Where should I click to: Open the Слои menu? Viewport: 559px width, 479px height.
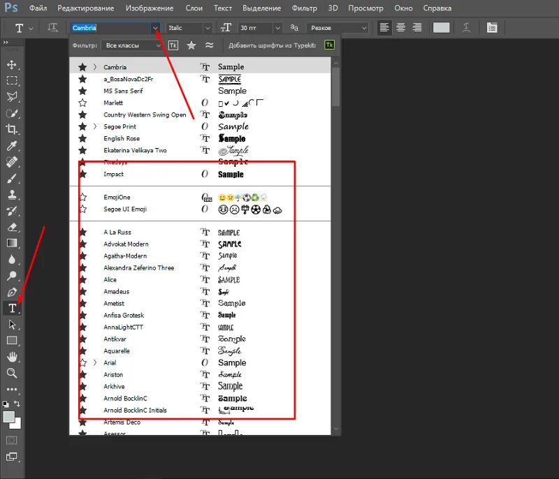click(x=194, y=8)
